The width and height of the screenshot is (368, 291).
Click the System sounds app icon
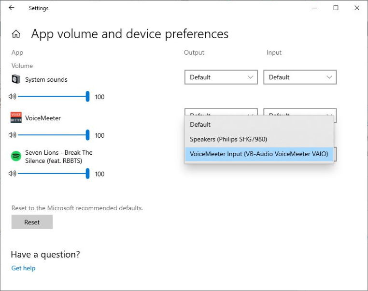[16, 79]
